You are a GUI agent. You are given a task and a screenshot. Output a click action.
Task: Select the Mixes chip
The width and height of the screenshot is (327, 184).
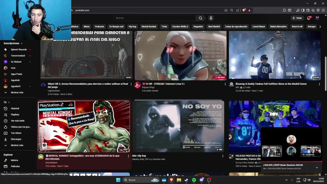click(x=87, y=27)
